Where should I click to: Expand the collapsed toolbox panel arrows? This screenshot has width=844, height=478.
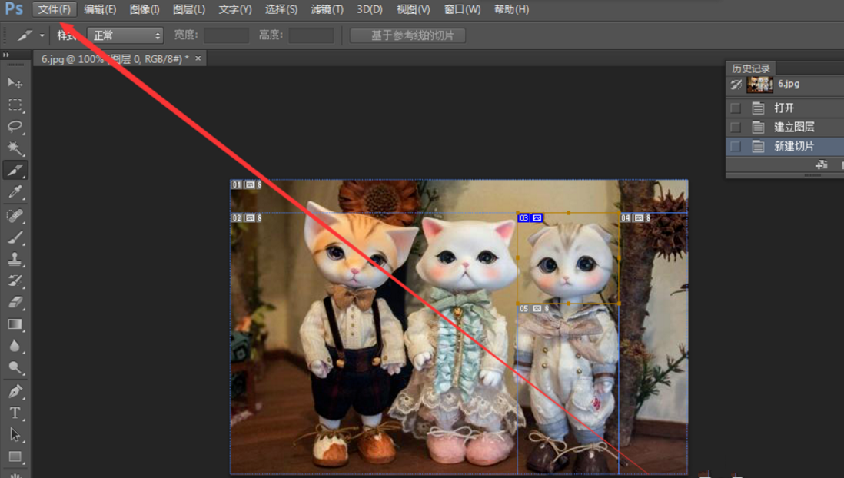pyautogui.click(x=6, y=55)
